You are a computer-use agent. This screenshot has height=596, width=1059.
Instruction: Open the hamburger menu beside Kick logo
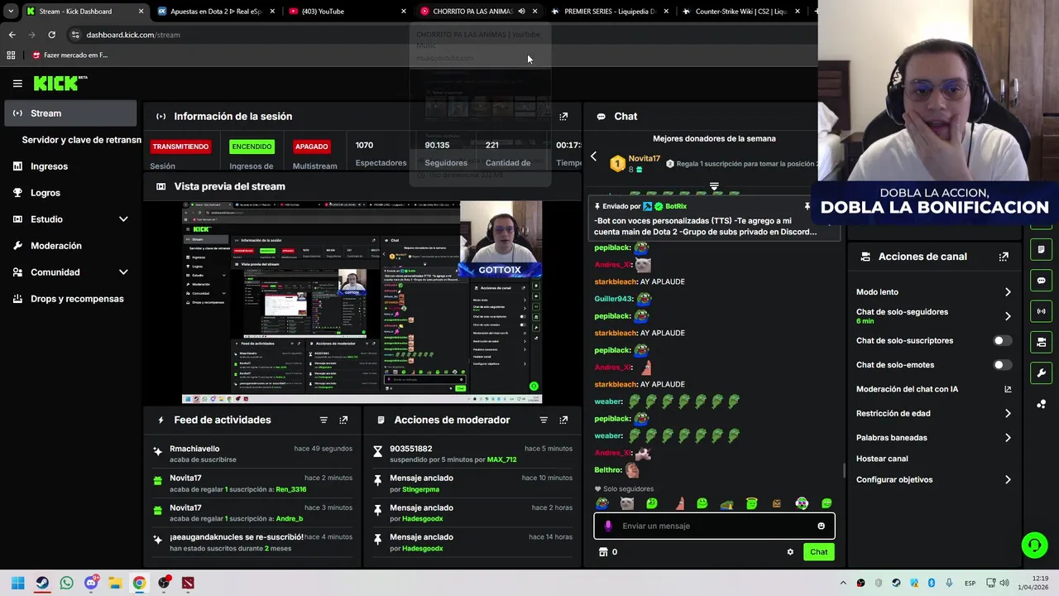(x=17, y=83)
